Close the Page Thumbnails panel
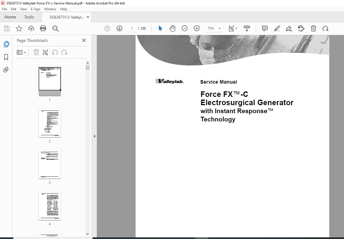The image size is (344, 239). coord(84,40)
